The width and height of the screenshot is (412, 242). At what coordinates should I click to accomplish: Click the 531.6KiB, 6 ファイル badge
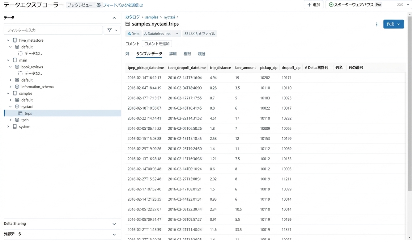tap(200, 34)
